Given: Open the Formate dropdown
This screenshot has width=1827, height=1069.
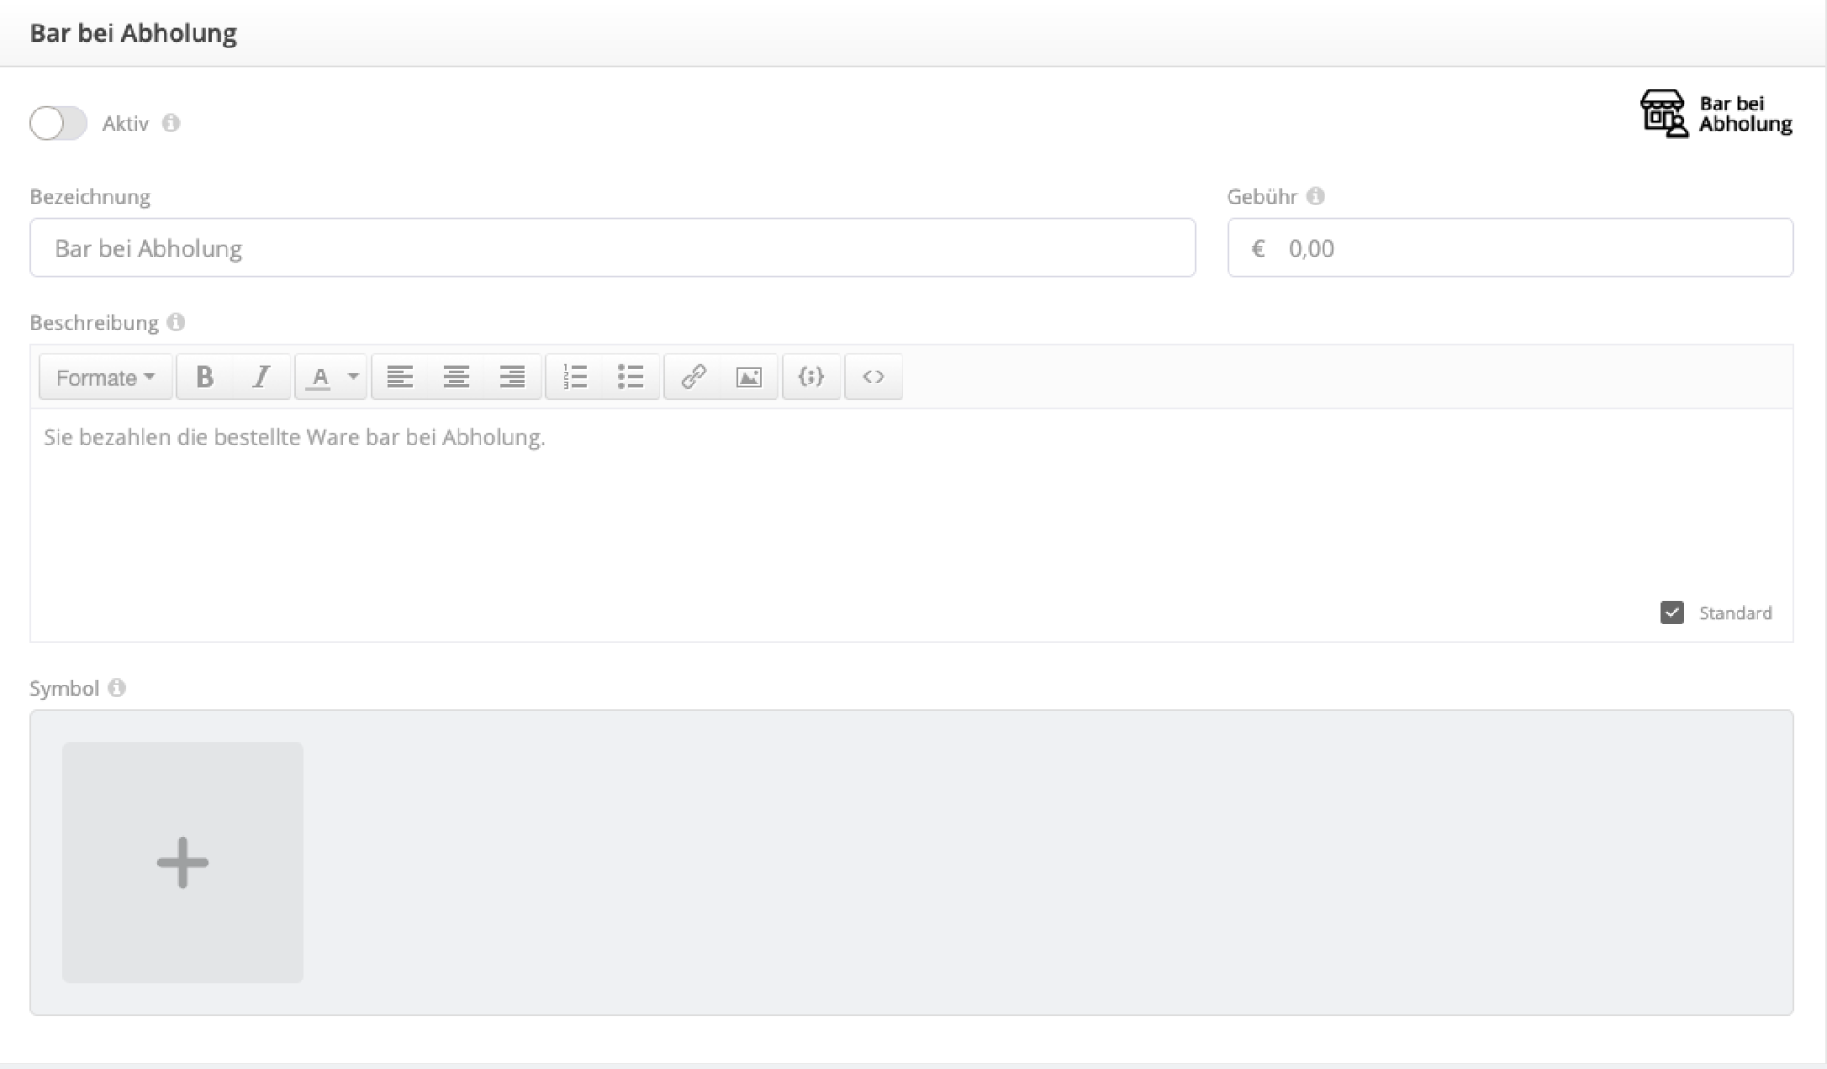Looking at the screenshot, I should coord(105,377).
